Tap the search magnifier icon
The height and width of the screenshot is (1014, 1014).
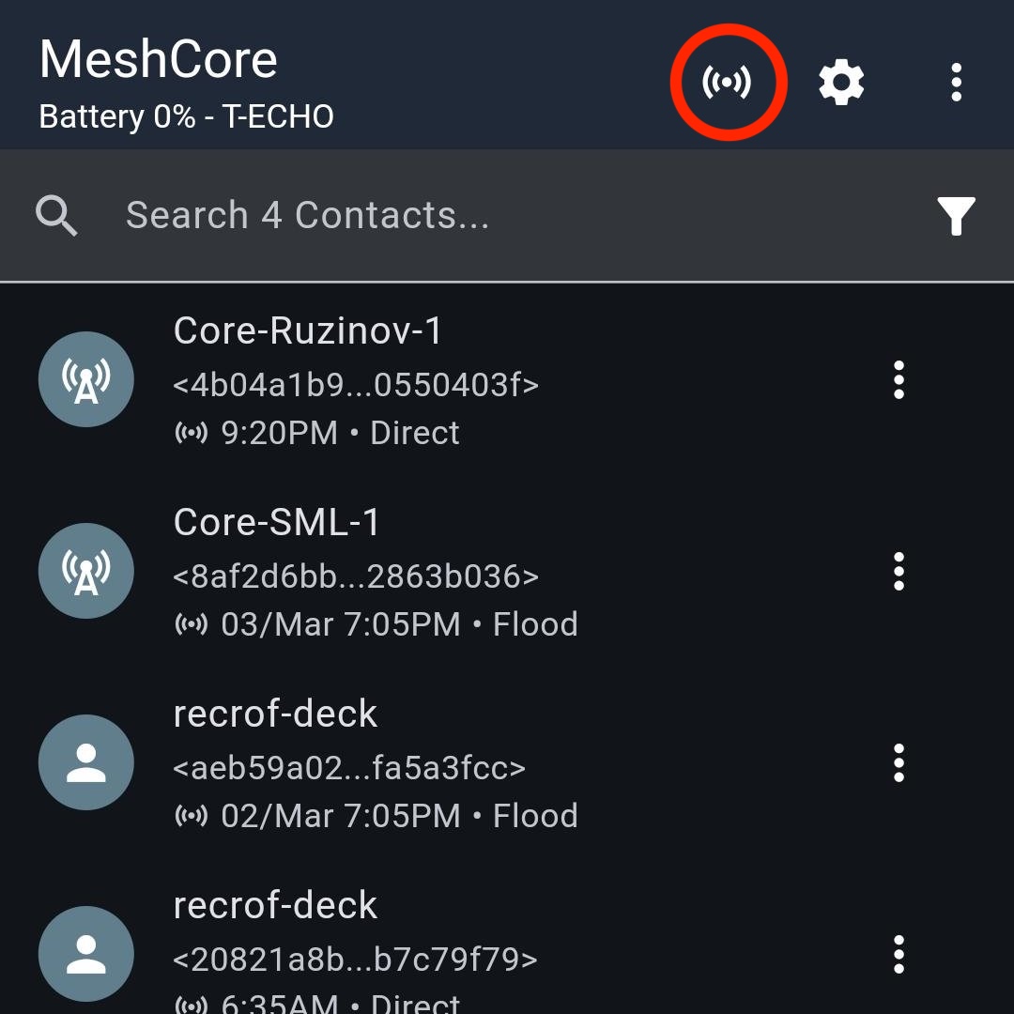[x=56, y=216]
